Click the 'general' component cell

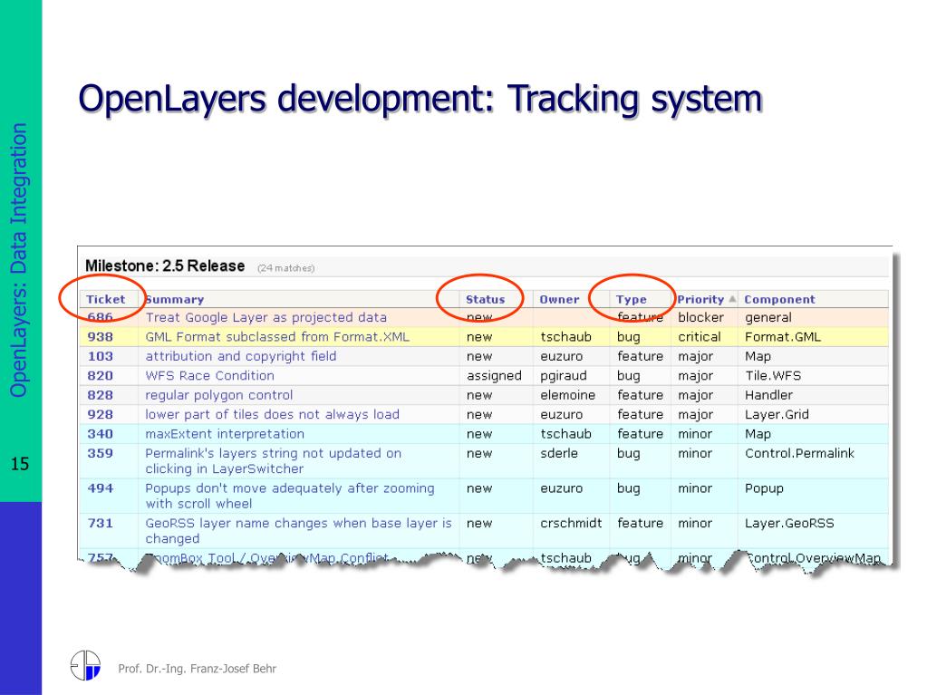tap(768, 317)
